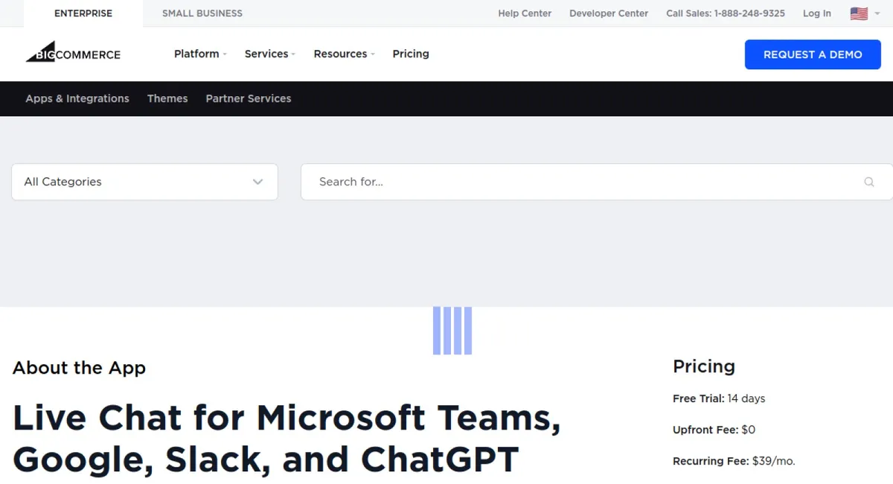Click the Call Sales phone number
This screenshot has width=893, height=484.
[726, 13]
